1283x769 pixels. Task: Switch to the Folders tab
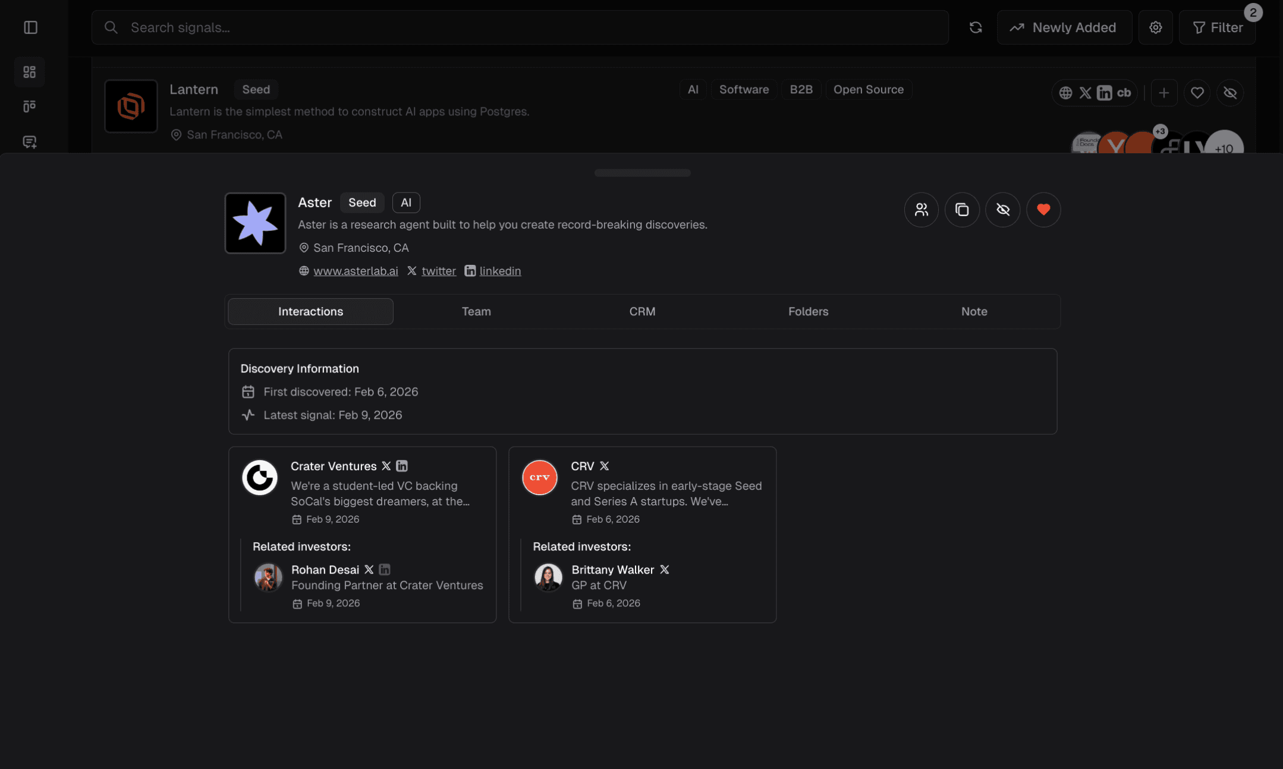[808, 311]
